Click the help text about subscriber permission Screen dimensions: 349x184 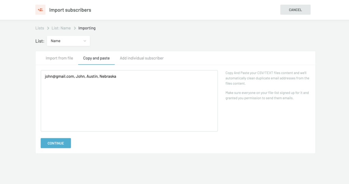click(267, 95)
